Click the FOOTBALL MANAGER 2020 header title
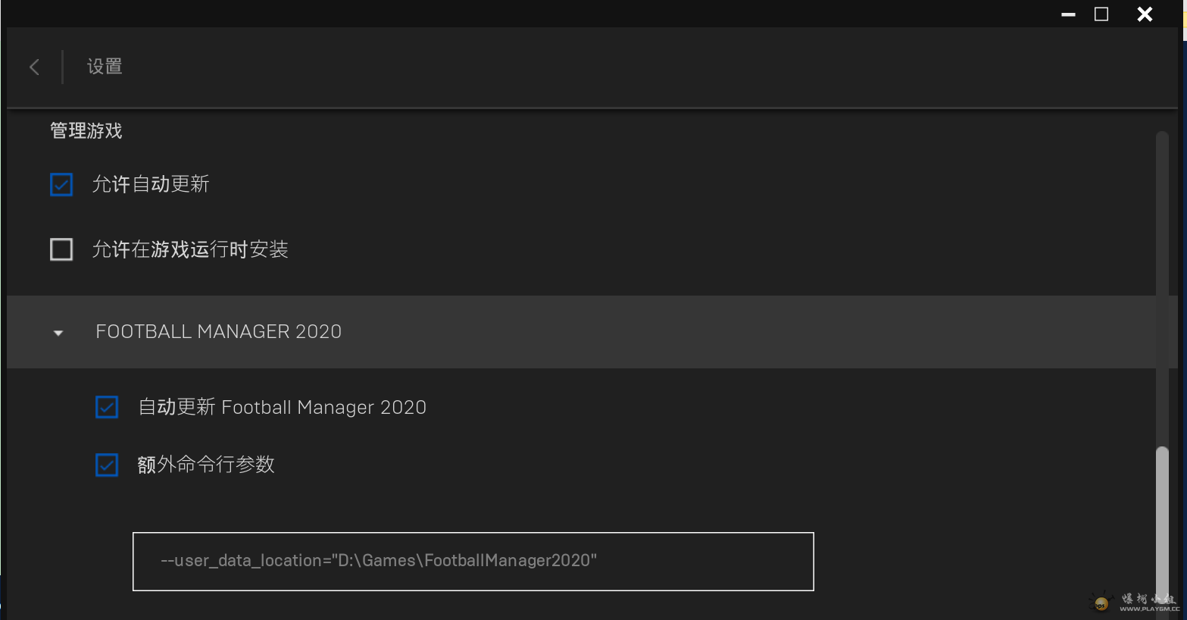Screen dimensions: 1187x620 point(218,332)
